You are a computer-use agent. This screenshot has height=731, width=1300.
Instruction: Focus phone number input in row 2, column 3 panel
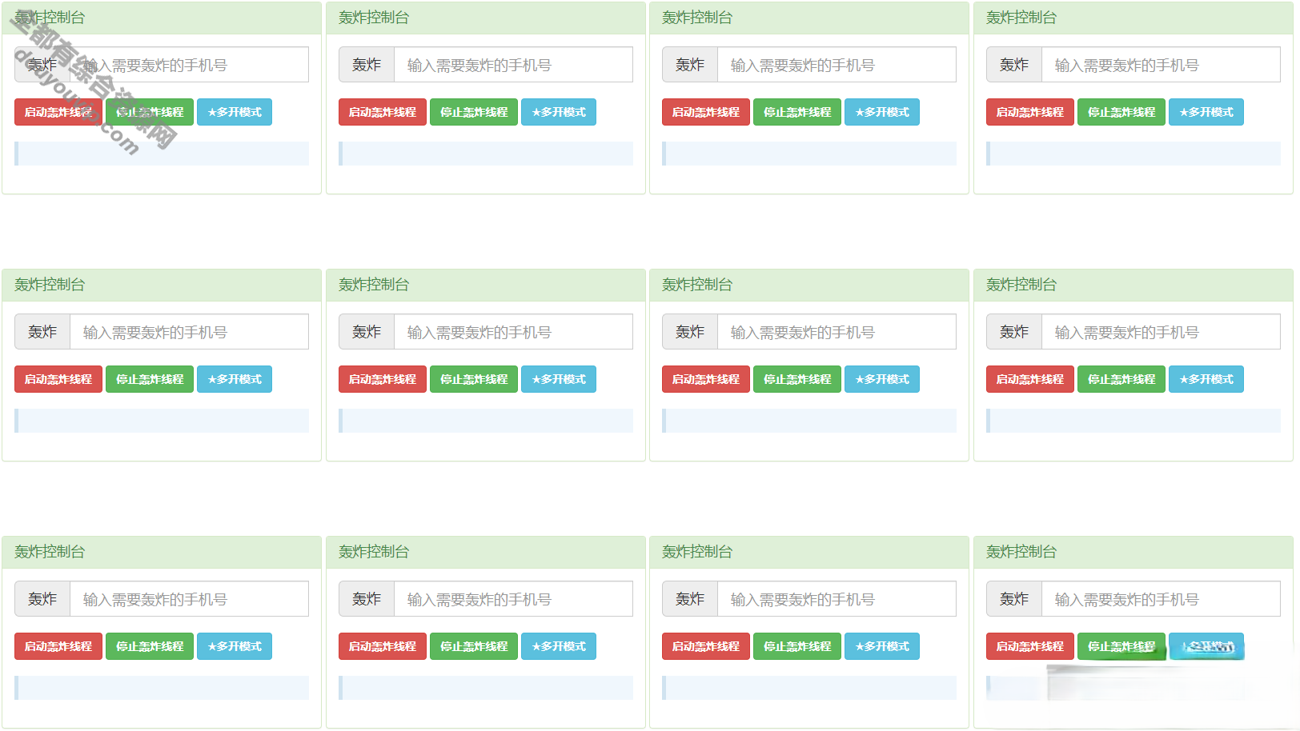[x=837, y=332]
